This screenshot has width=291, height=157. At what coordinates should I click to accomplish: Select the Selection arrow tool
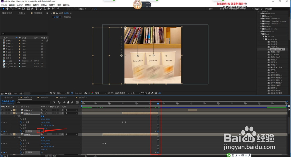[3, 9]
